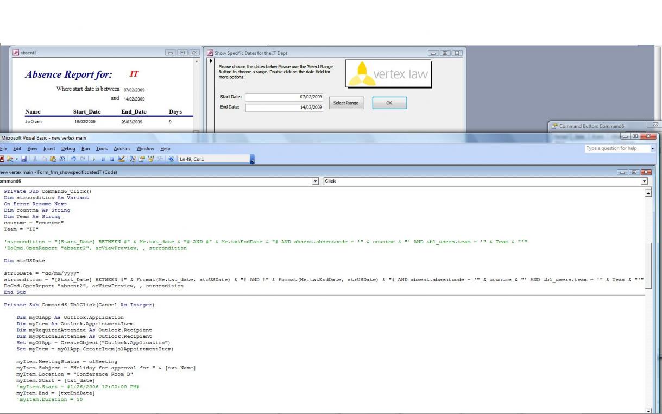This screenshot has height=414, width=662.
Task: Click the Select Range button
Action: [345, 103]
